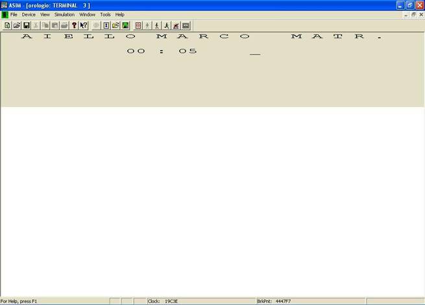
Task: Click the Open folder toolbar icon
Action: pos(17,25)
